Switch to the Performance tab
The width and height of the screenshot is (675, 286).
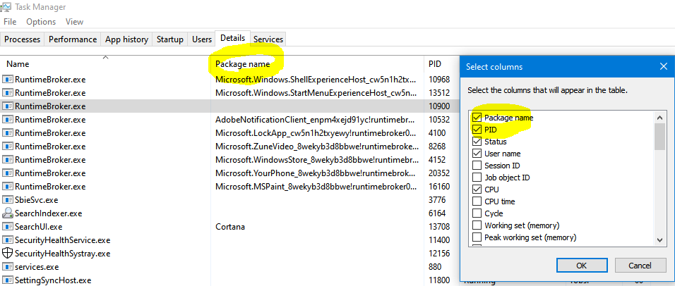click(73, 39)
